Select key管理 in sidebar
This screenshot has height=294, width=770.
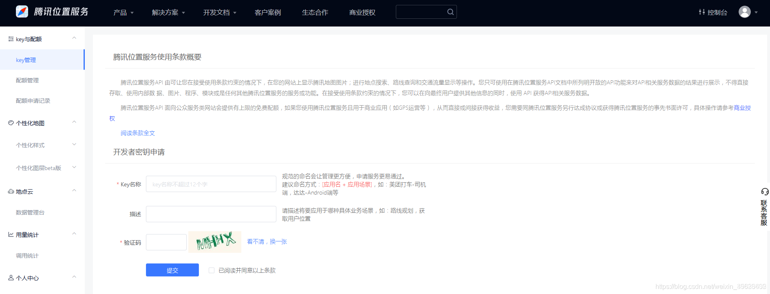point(42,60)
